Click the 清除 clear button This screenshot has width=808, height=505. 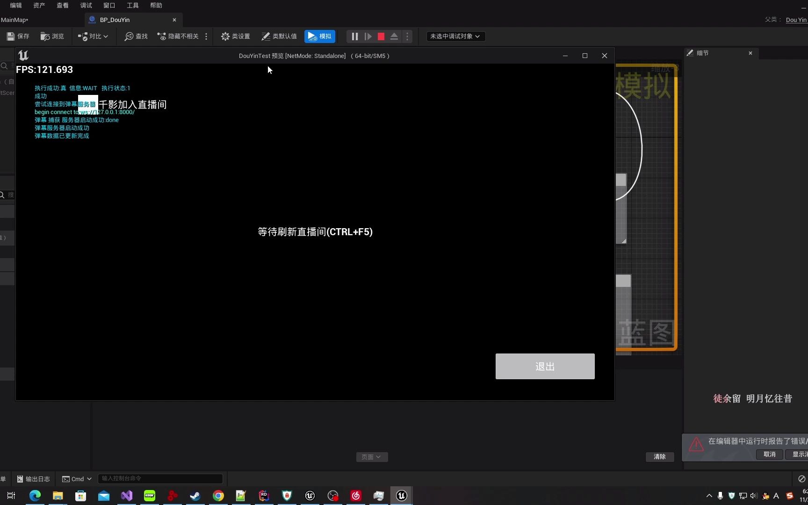click(x=660, y=457)
